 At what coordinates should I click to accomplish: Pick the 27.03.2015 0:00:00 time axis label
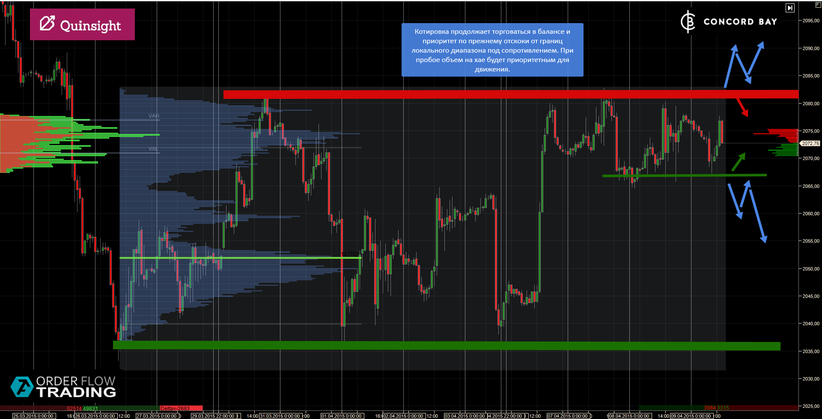[x=157, y=416]
